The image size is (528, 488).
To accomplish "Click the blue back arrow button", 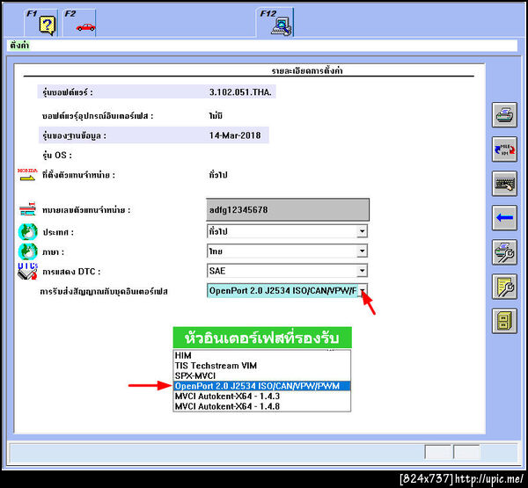I will (504, 218).
